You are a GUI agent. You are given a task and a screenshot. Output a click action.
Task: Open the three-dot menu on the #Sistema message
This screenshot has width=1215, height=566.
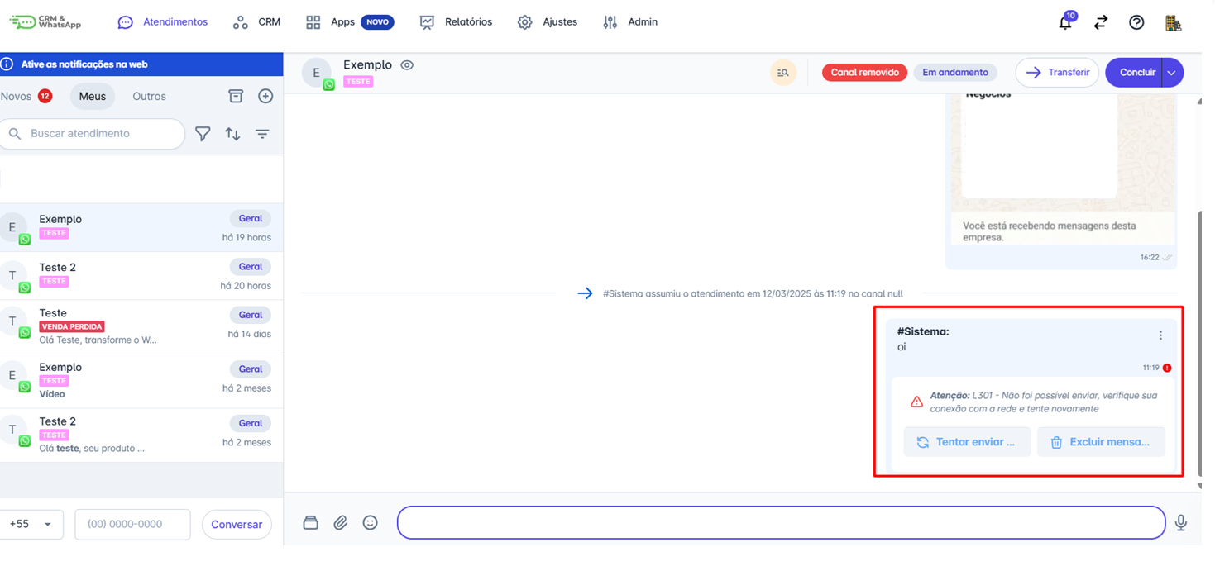coord(1160,335)
